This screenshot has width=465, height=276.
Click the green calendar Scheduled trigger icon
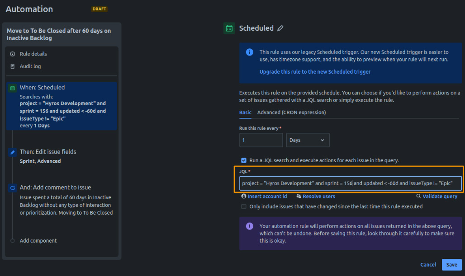click(229, 28)
